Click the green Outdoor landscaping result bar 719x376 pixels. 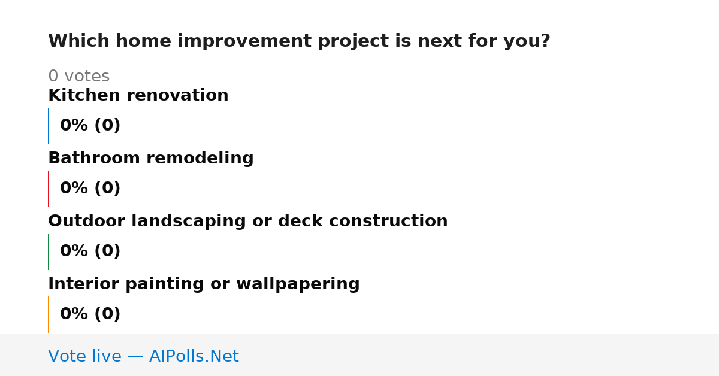point(48,251)
